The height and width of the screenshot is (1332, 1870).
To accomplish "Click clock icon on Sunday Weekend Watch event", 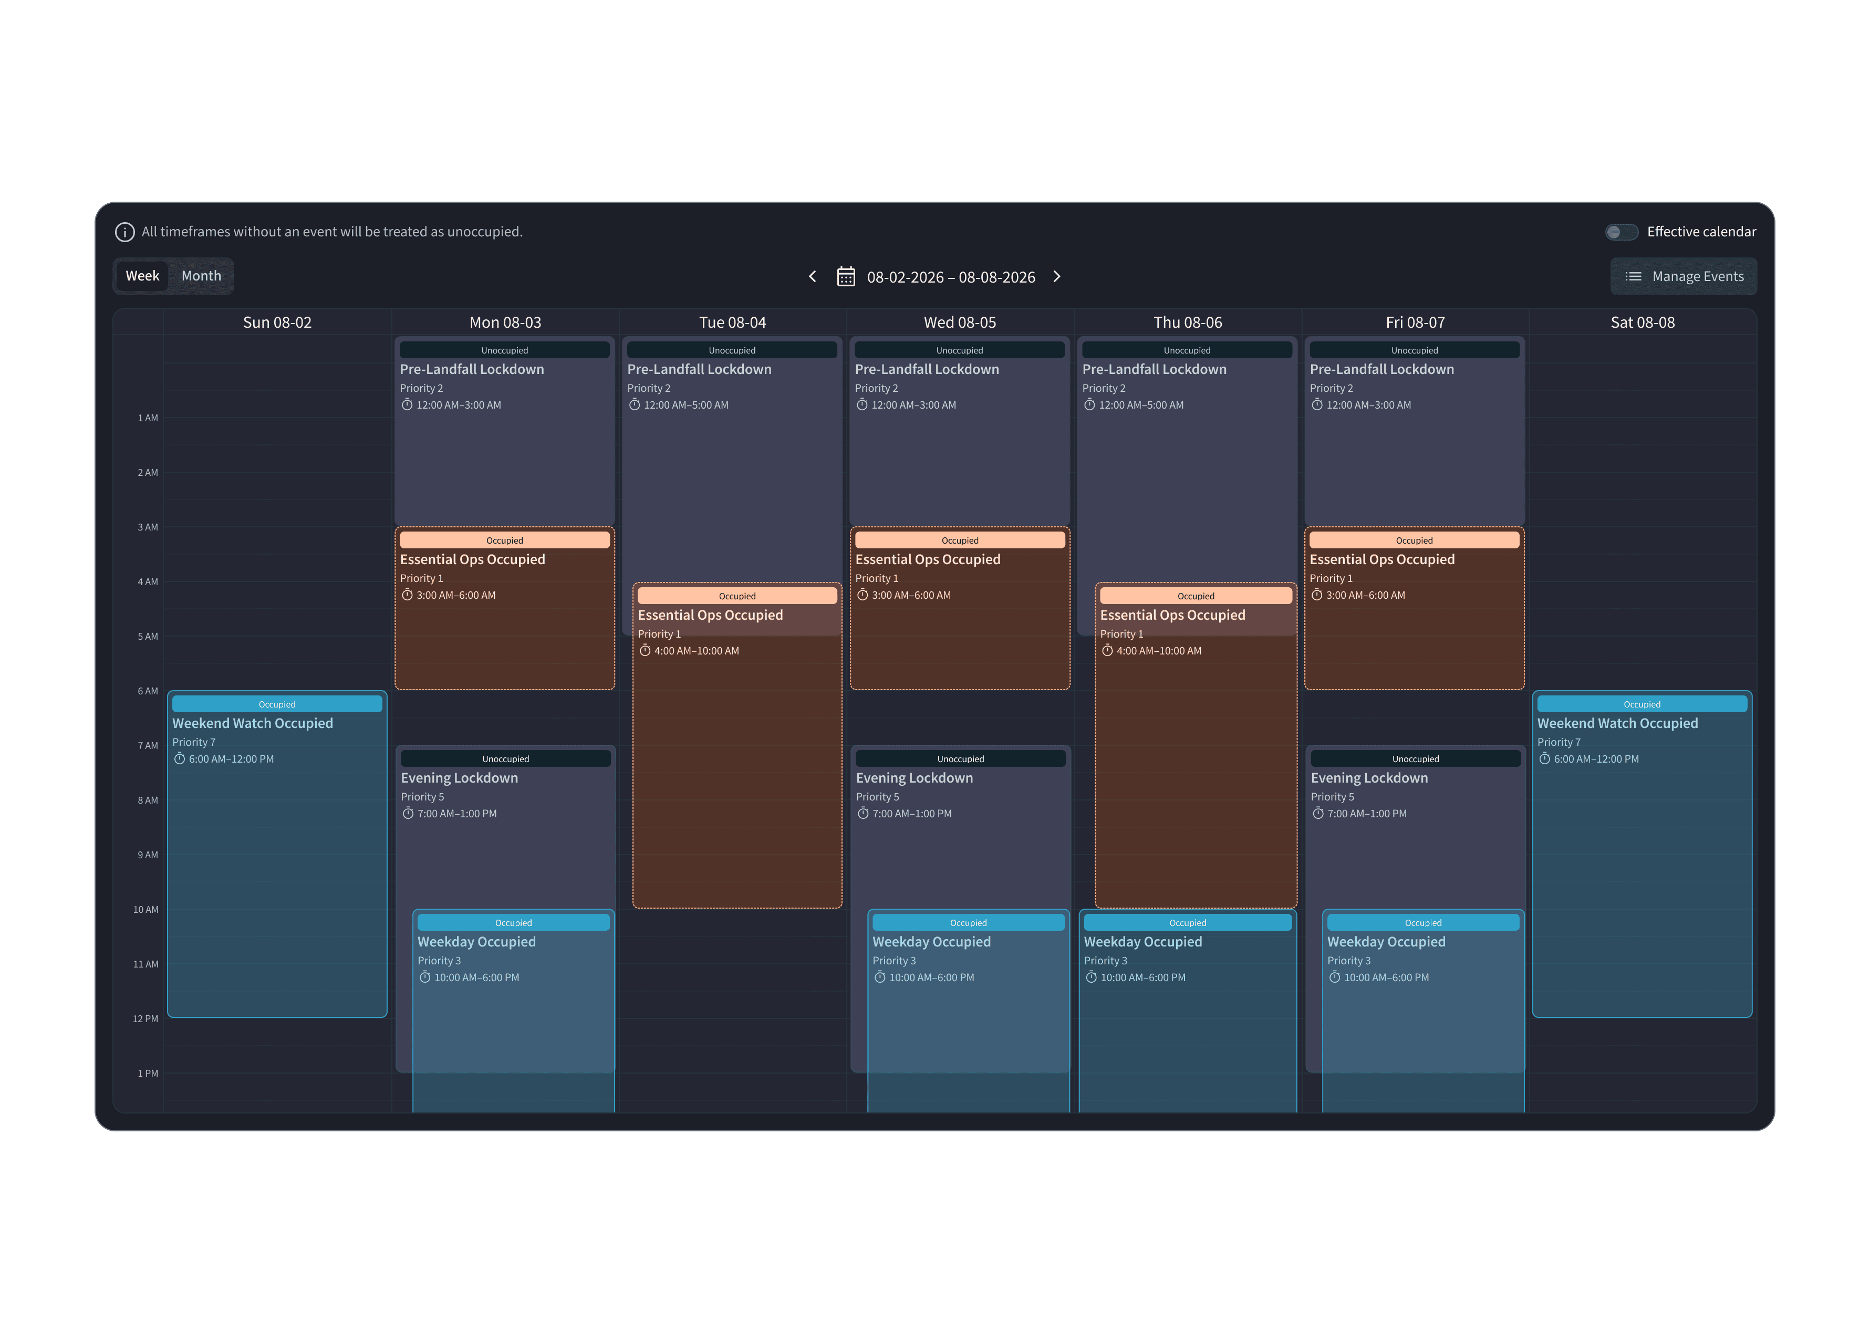I will pyautogui.click(x=180, y=758).
